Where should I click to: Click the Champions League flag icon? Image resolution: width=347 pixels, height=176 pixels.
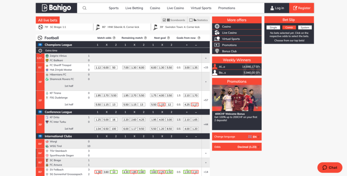tap(40, 45)
